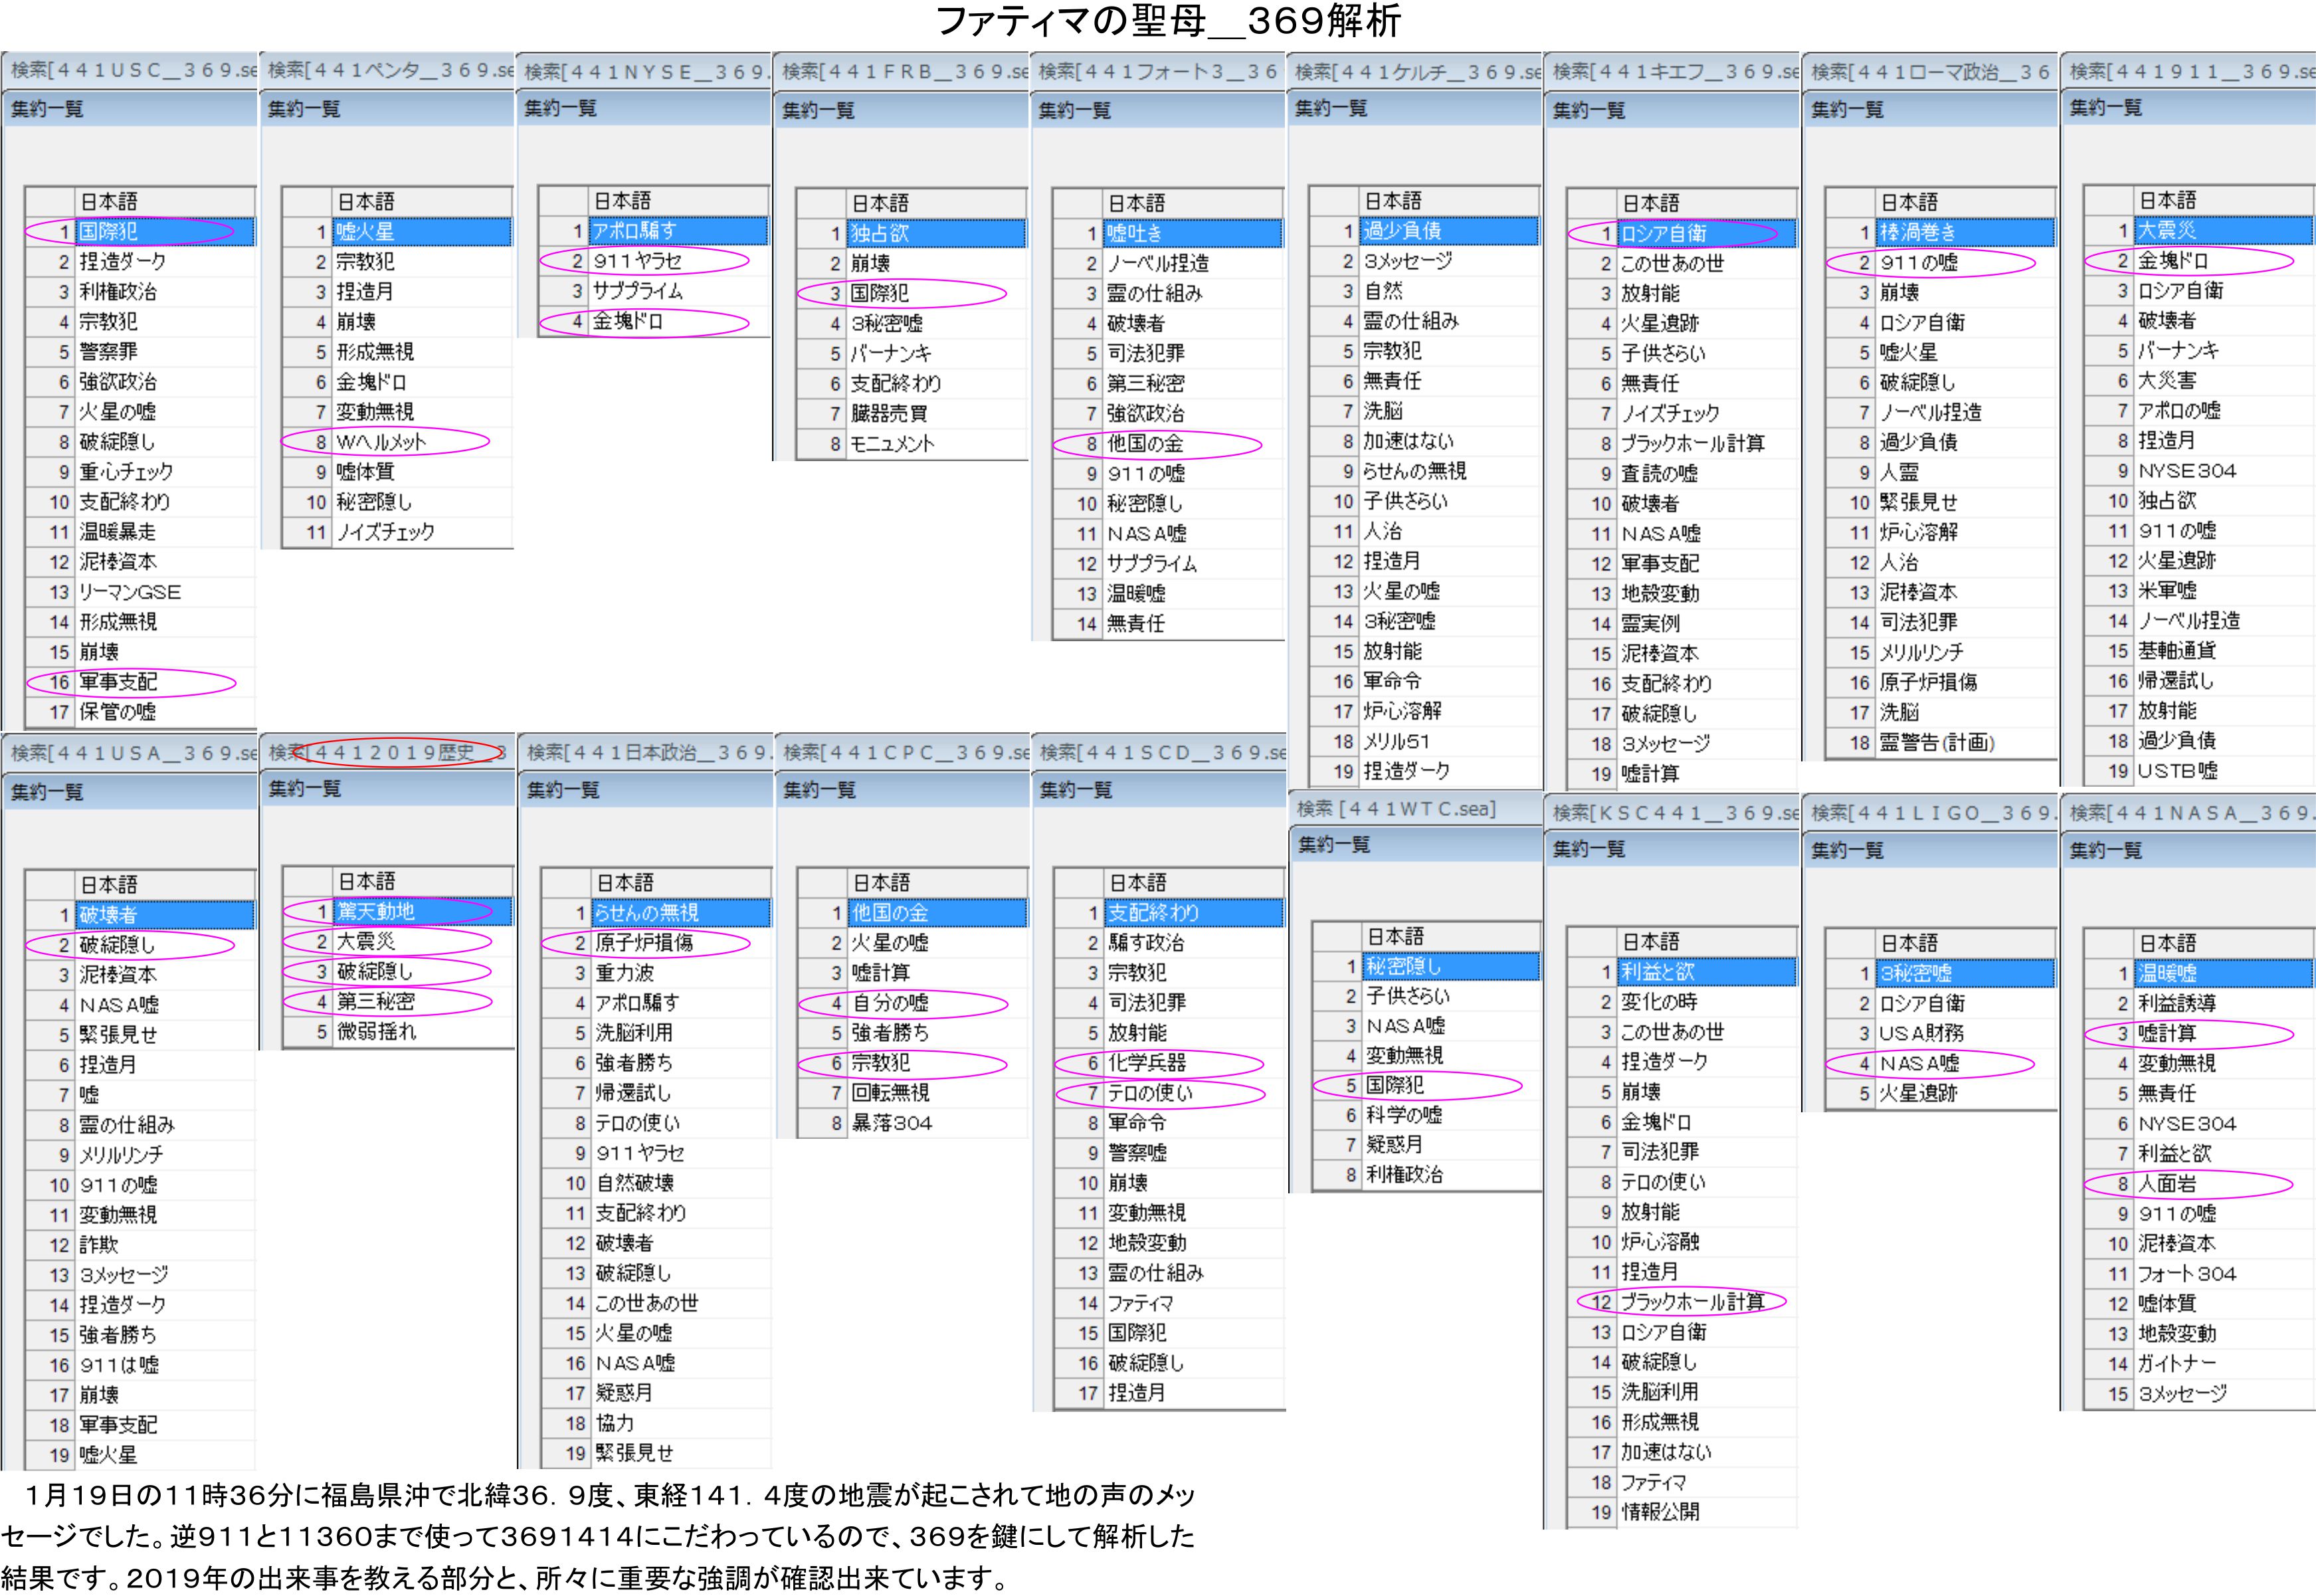Click 集約一覧 header in 441NASA window
The width and height of the screenshot is (2316, 1596).
2106,851
